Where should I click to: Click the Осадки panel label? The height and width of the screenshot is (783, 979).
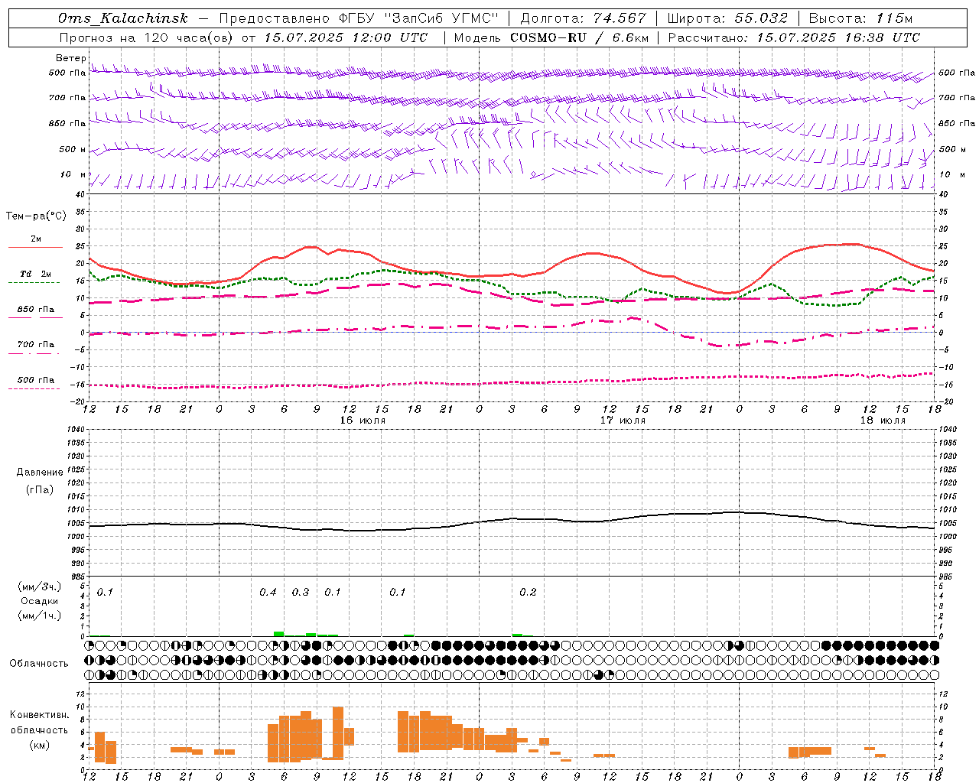coord(40,601)
